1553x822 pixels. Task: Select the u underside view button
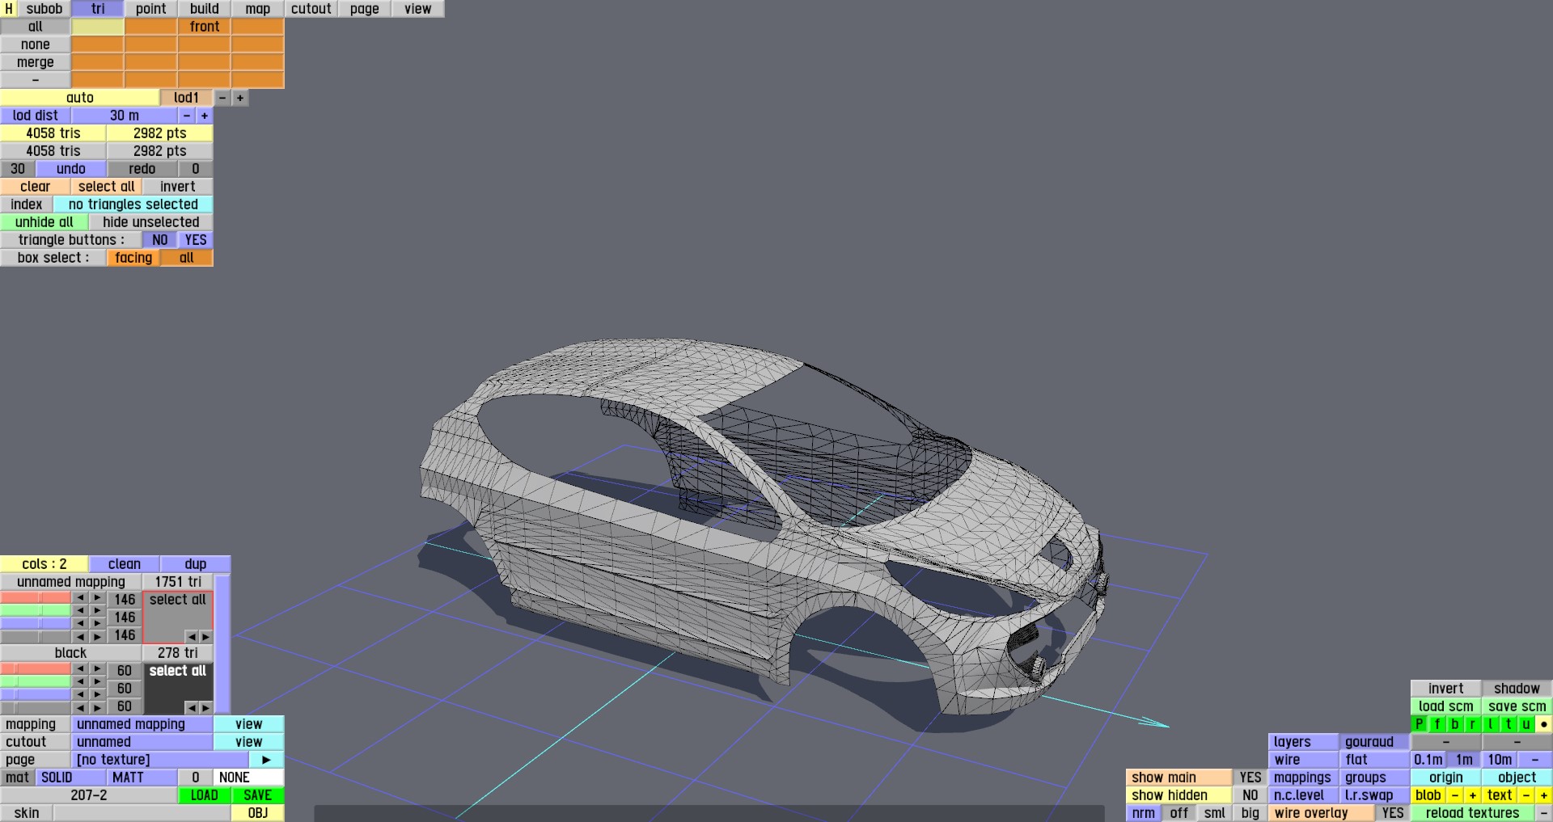click(1525, 724)
